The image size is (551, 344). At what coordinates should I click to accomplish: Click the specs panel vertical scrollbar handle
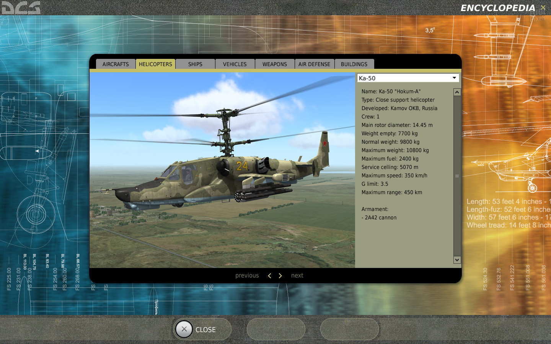(x=457, y=176)
